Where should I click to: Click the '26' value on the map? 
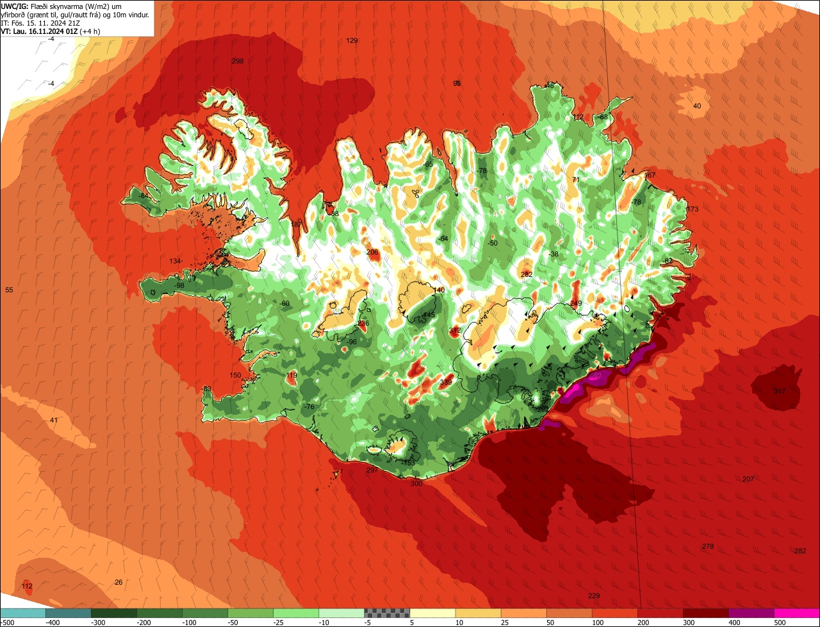119,582
